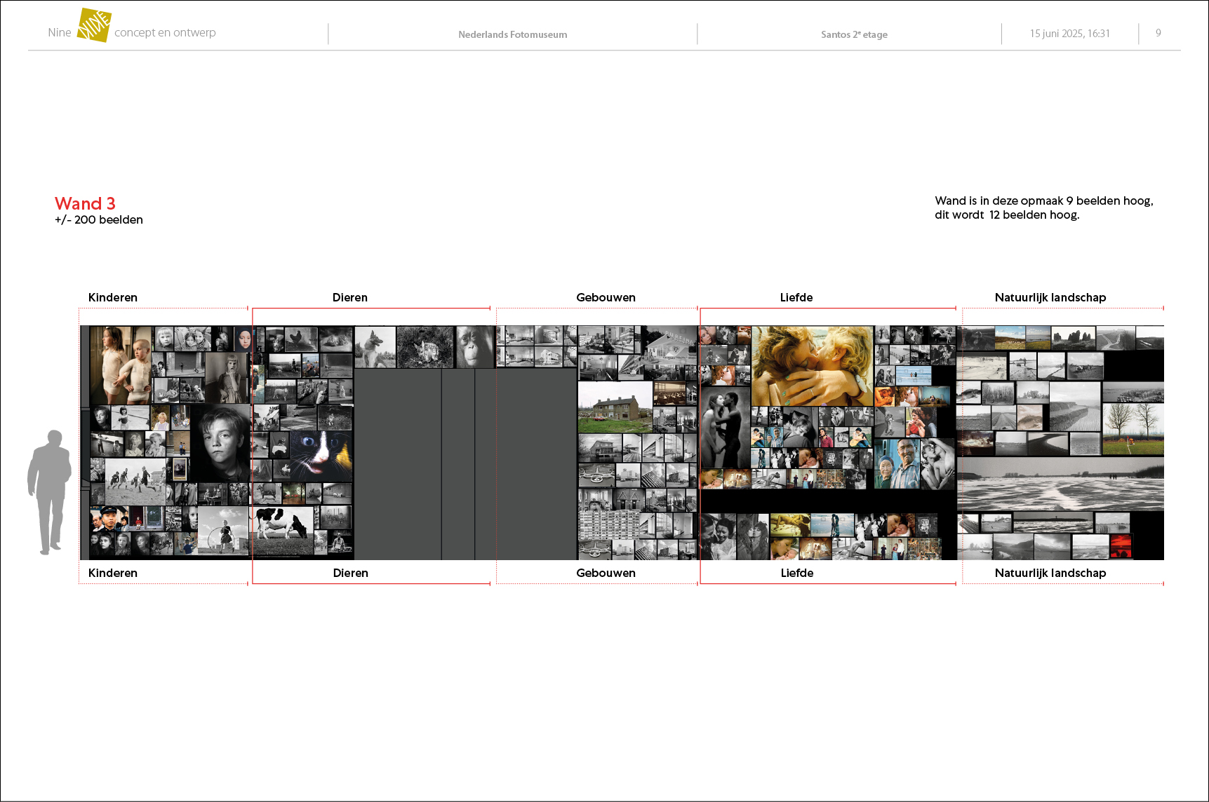This screenshot has width=1209, height=802.
Task: Click the empty dark grey placeholder panel
Action: (x=465, y=464)
